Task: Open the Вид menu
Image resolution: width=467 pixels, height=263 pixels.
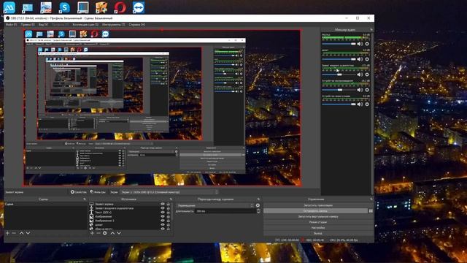Action: (x=43, y=24)
